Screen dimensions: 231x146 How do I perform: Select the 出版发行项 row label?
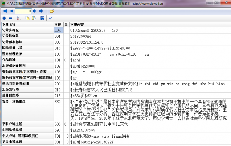tap(28, 90)
